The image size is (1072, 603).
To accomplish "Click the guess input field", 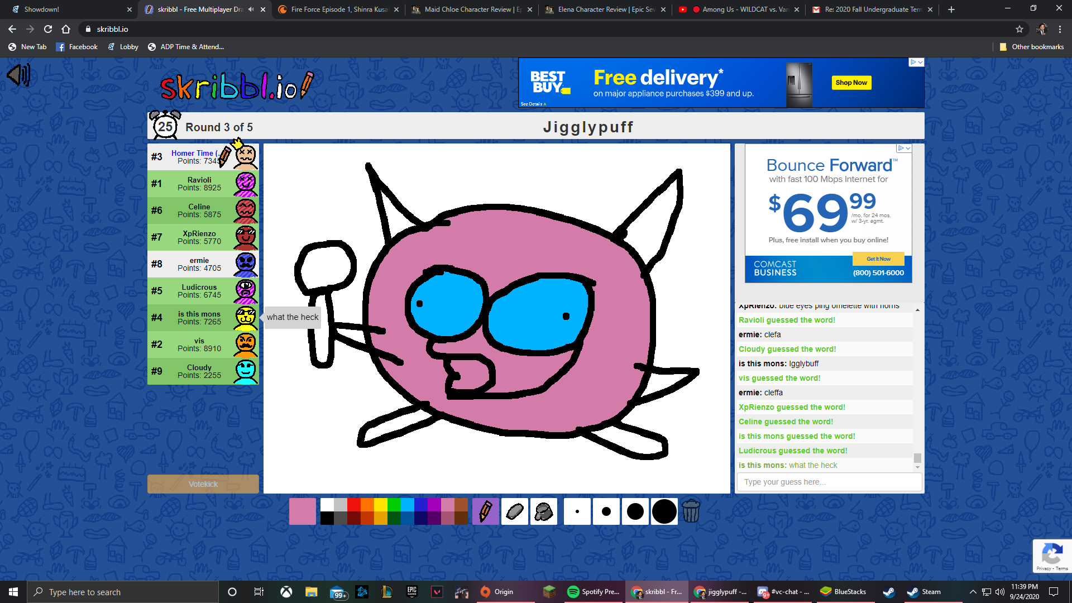I will tap(829, 482).
